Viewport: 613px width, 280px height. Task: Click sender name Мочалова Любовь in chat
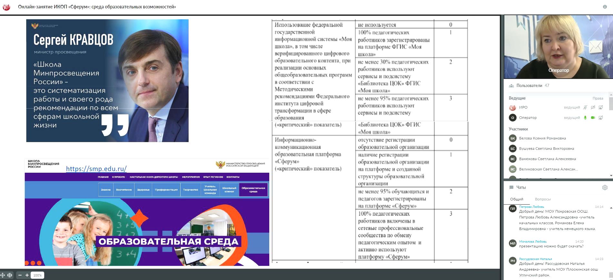click(x=533, y=241)
